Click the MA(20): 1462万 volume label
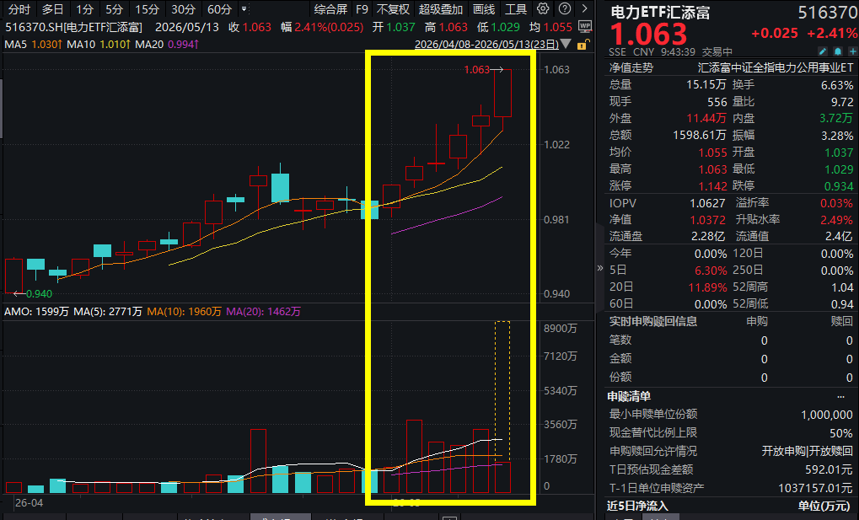This screenshot has width=859, height=520. pos(264,311)
